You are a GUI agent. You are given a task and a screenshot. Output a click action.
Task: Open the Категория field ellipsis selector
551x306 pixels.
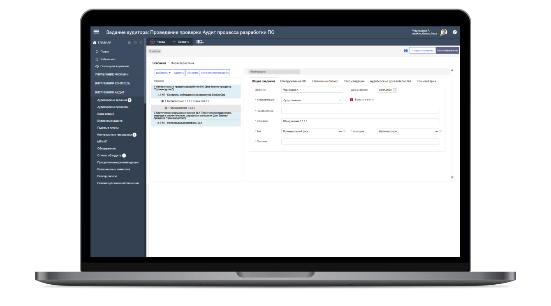(436, 131)
